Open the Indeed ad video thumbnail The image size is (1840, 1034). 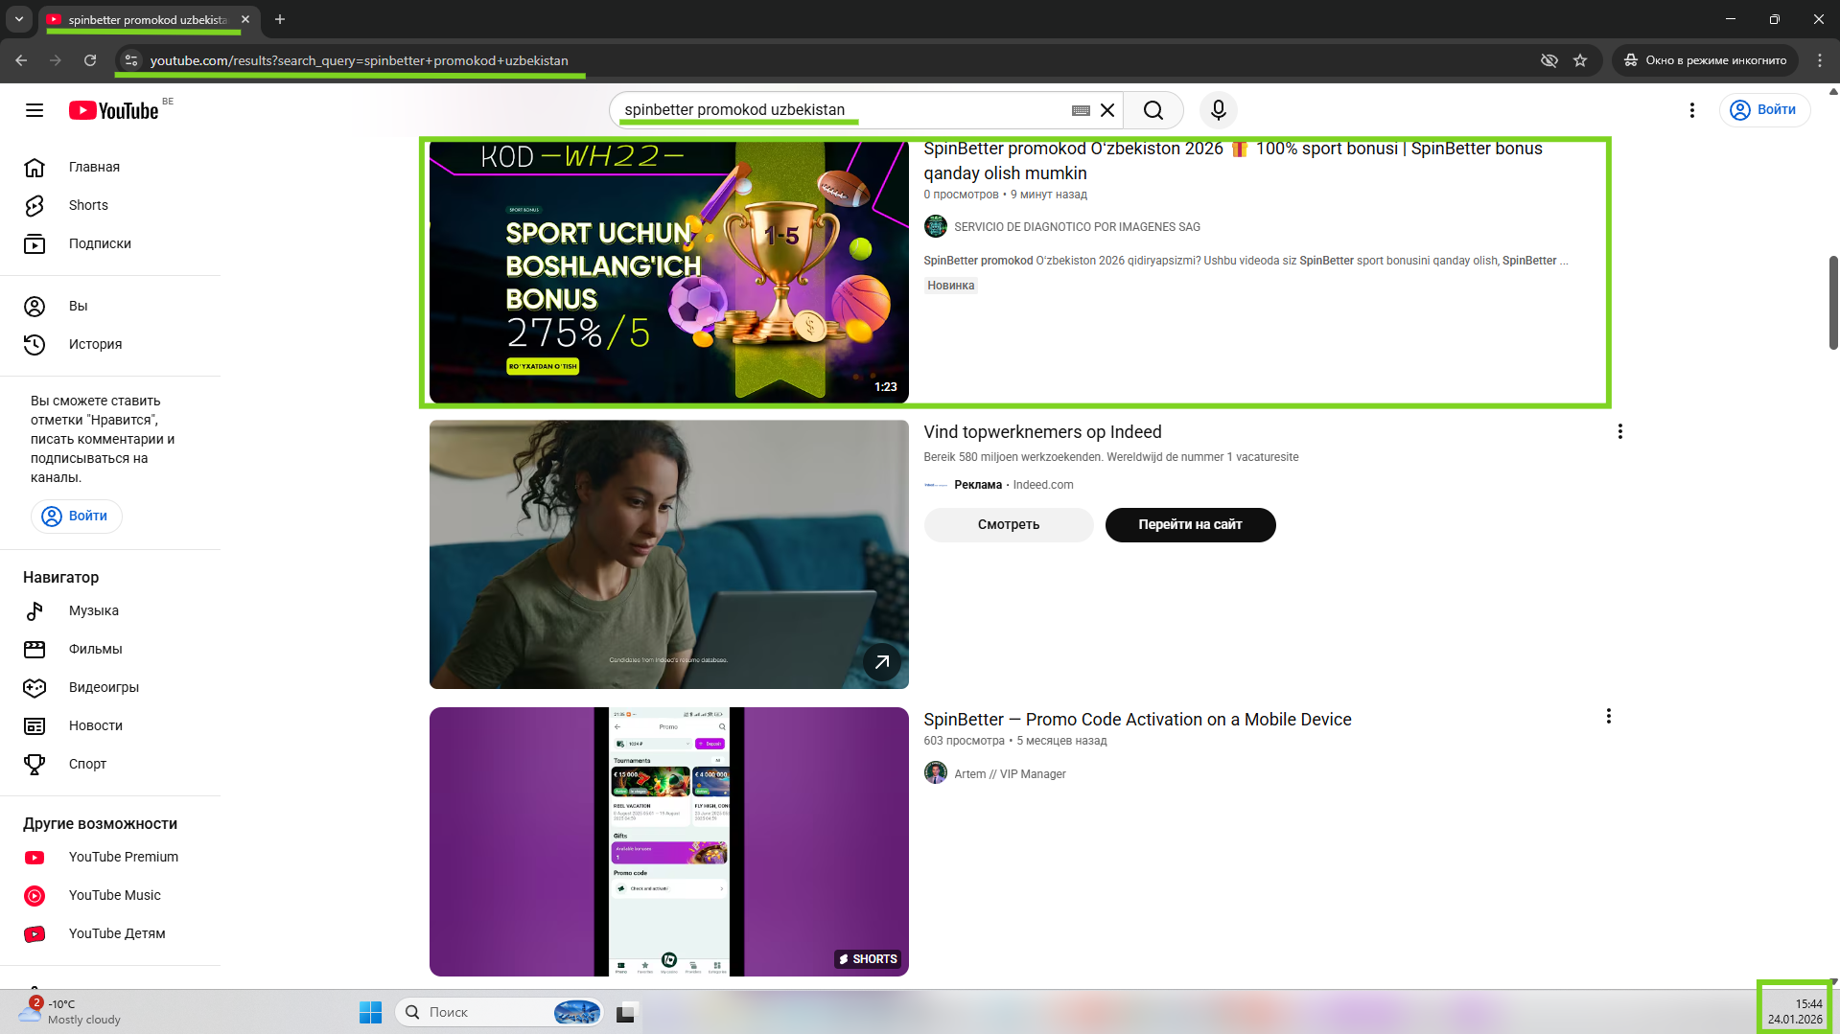[668, 554]
